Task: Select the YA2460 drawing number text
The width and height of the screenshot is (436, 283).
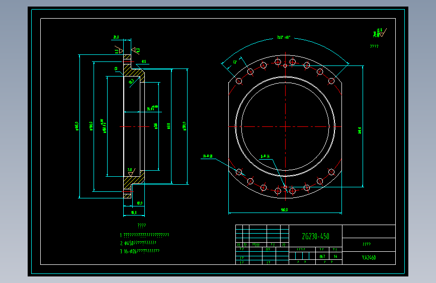Action: point(369,258)
